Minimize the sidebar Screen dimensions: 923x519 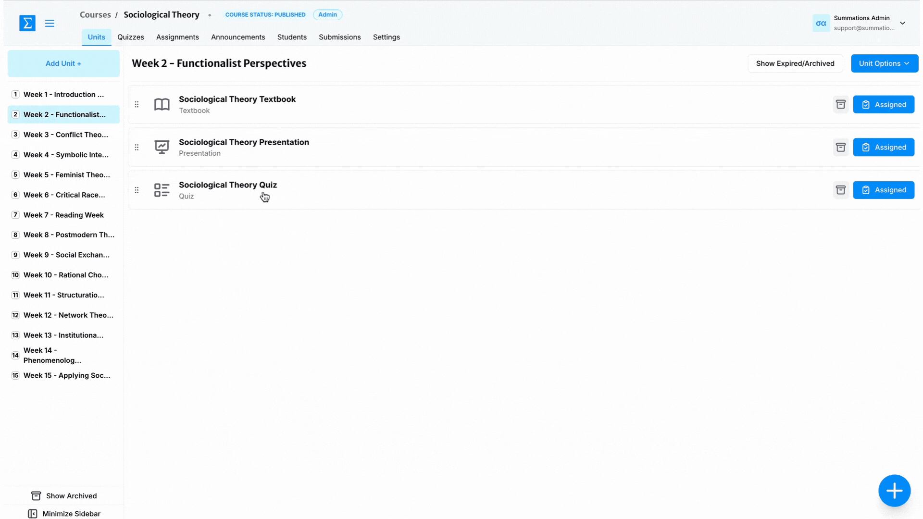pos(64,514)
